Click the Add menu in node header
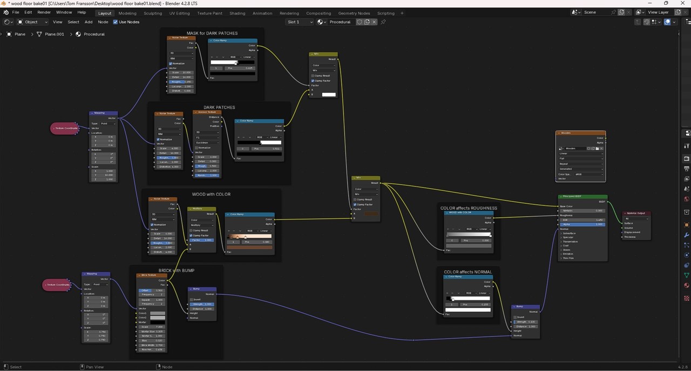The image size is (691, 371). point(88,22)
